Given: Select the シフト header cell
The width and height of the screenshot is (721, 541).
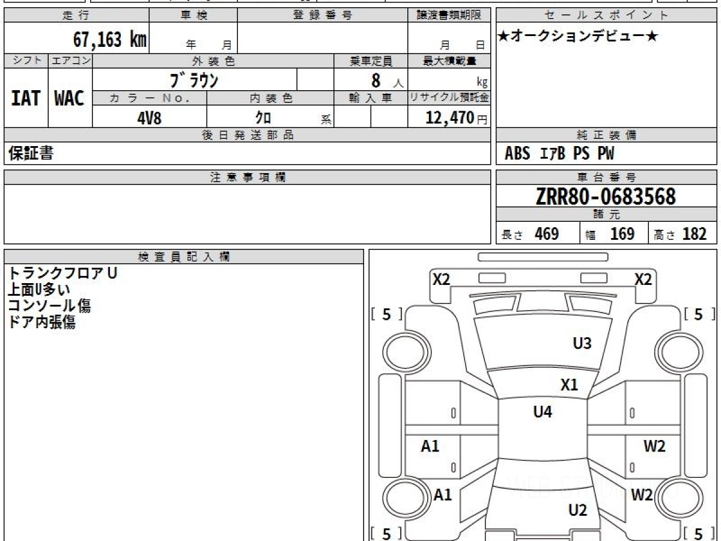Looking at the screenshot, I should point(26,61).
